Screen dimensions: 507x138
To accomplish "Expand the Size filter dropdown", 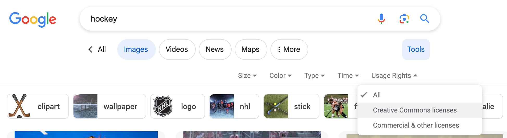I will (247, 76).
